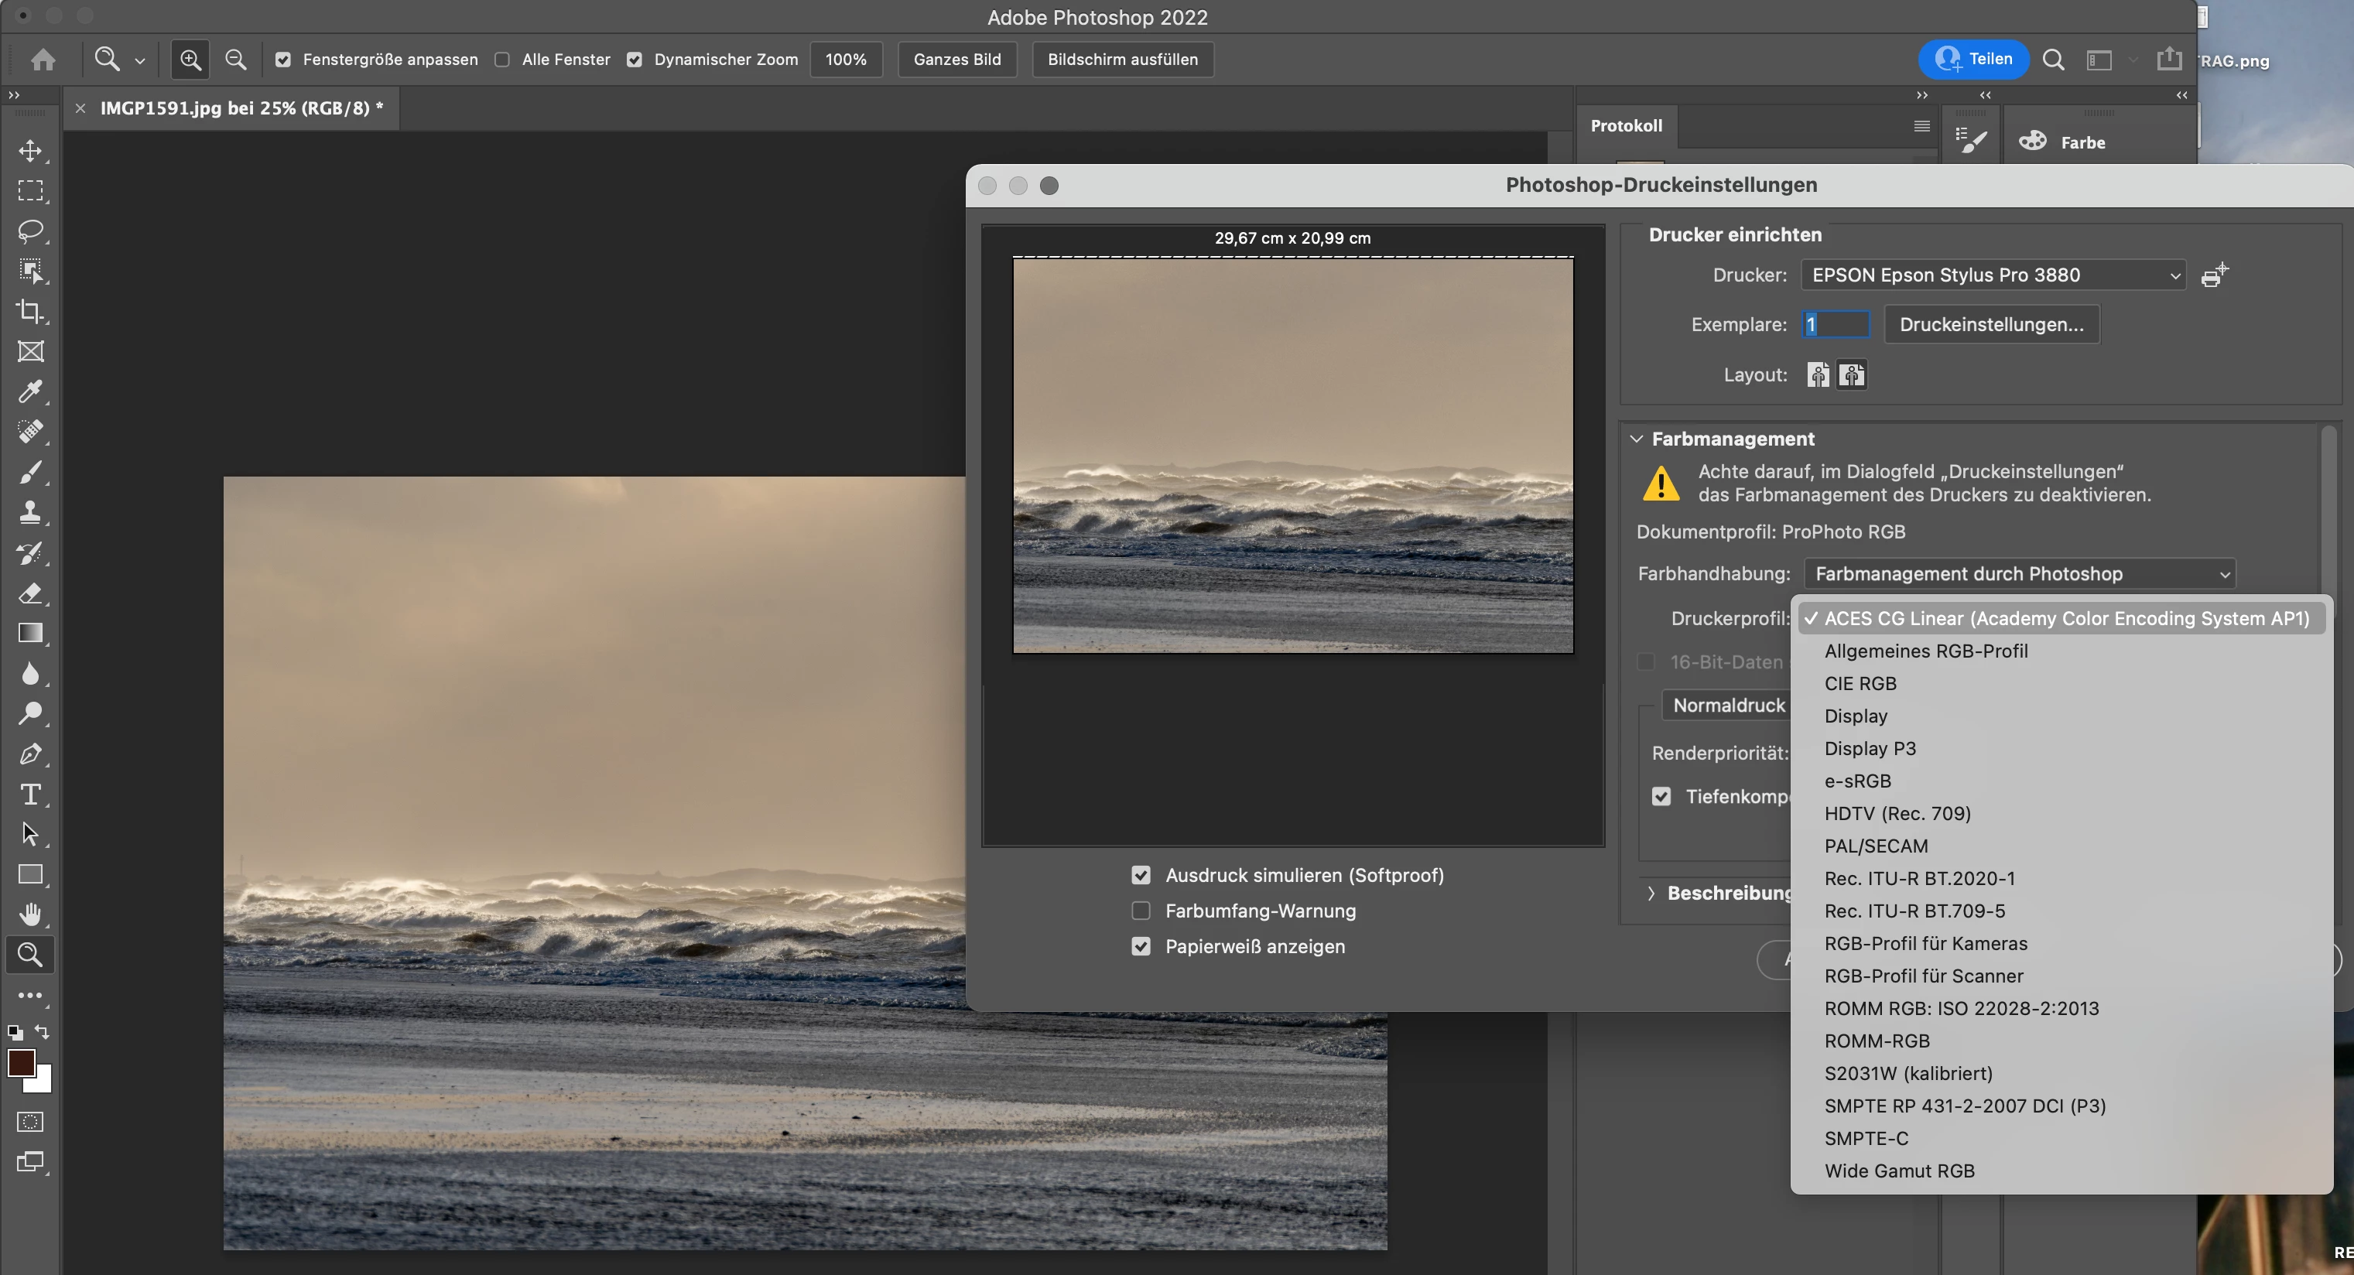Click the Ganzes Bild button
This screenshot has height=1275, width=2354.
(x=956, y=60)
